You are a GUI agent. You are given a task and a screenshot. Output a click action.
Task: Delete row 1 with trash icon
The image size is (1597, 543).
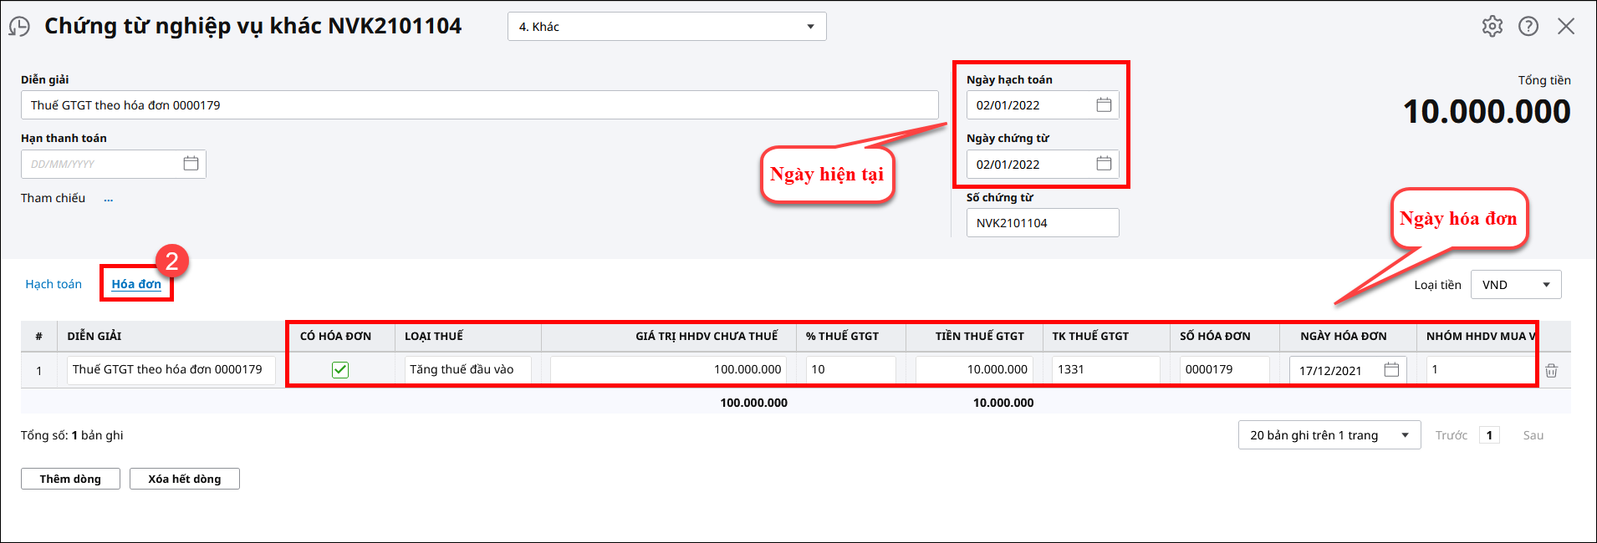(x=1551, y=370)
